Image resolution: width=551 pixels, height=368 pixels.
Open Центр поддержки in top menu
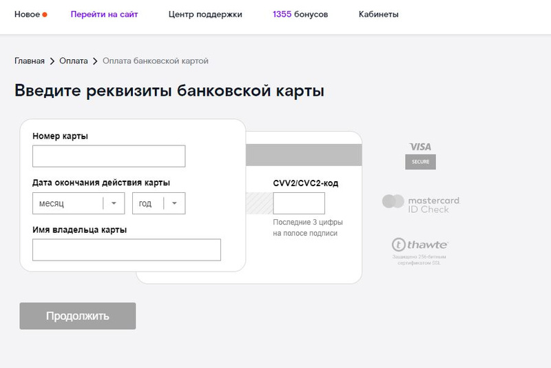(205, 14)
